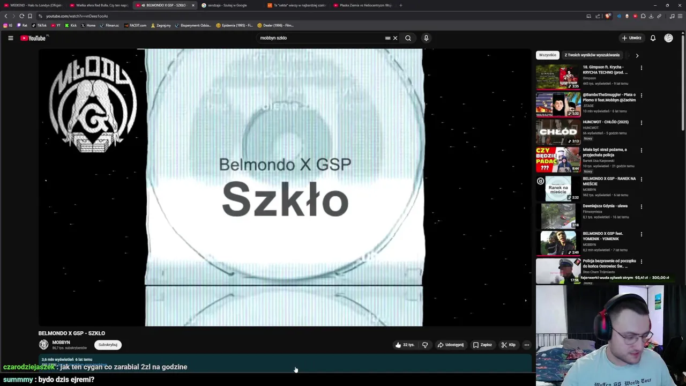The height and width of the screenshot is (386, 686).
Task: Open more actions menu under video
Action: click(x=527, y=345)
